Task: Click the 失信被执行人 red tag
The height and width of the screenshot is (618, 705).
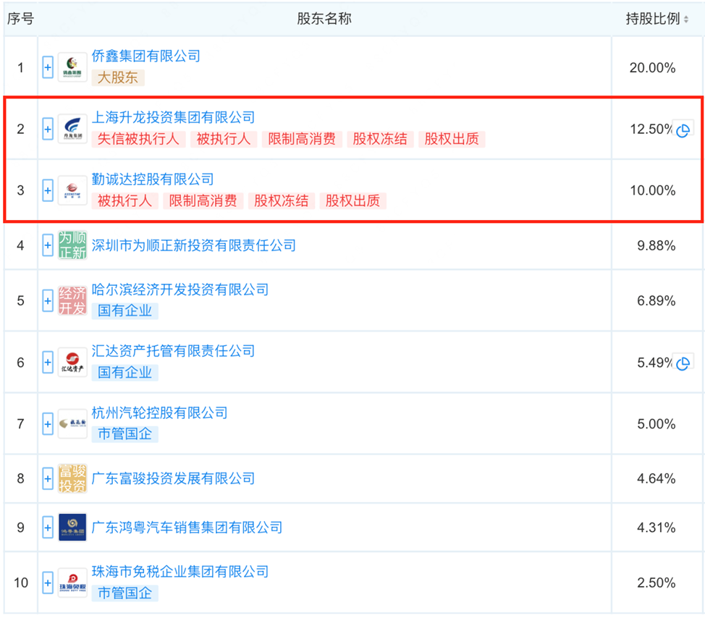Action: point(138,140)
